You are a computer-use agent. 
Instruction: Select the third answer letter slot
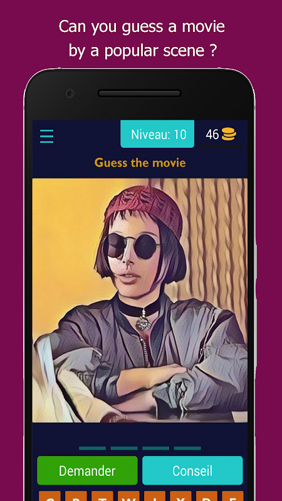pyautogui.click(x=155, y=448)
